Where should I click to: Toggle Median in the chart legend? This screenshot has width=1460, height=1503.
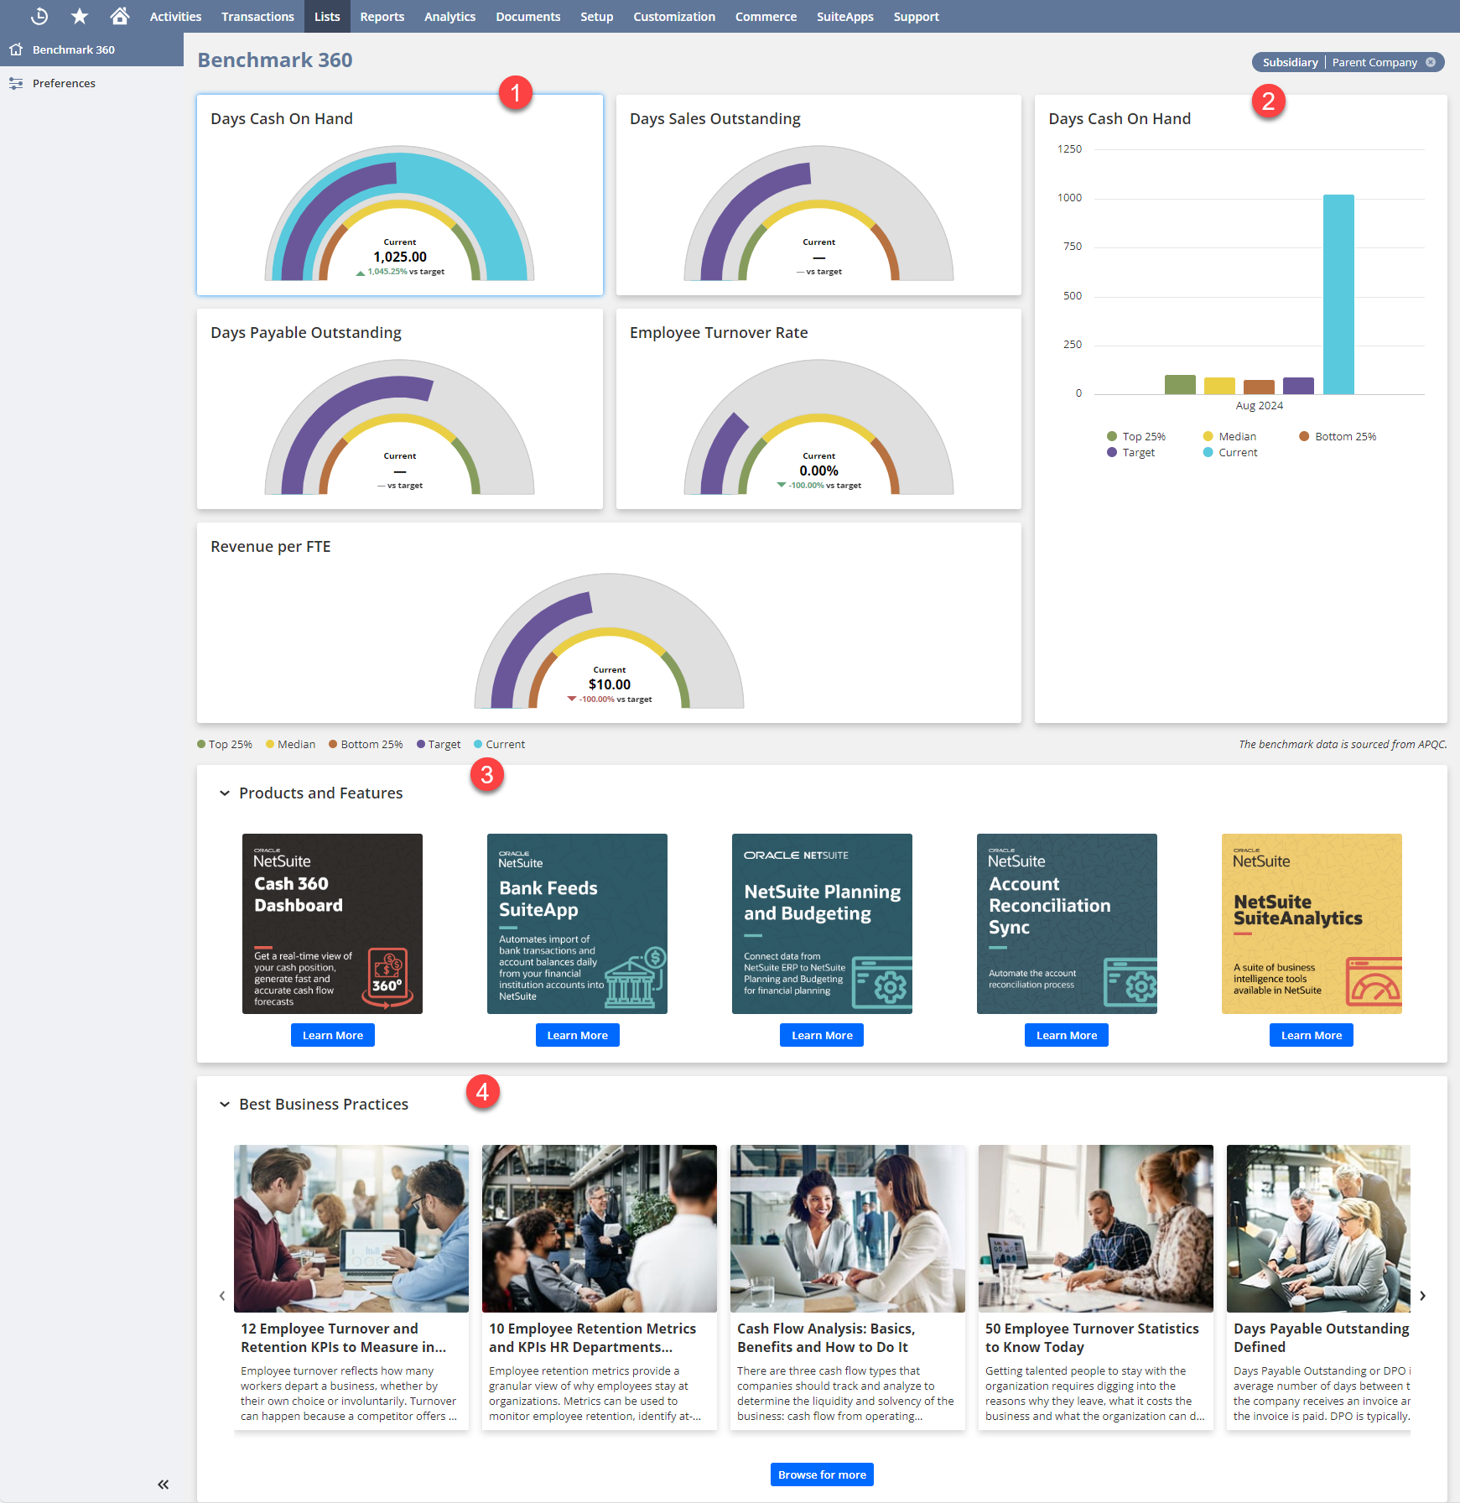tap(1229, 436)
